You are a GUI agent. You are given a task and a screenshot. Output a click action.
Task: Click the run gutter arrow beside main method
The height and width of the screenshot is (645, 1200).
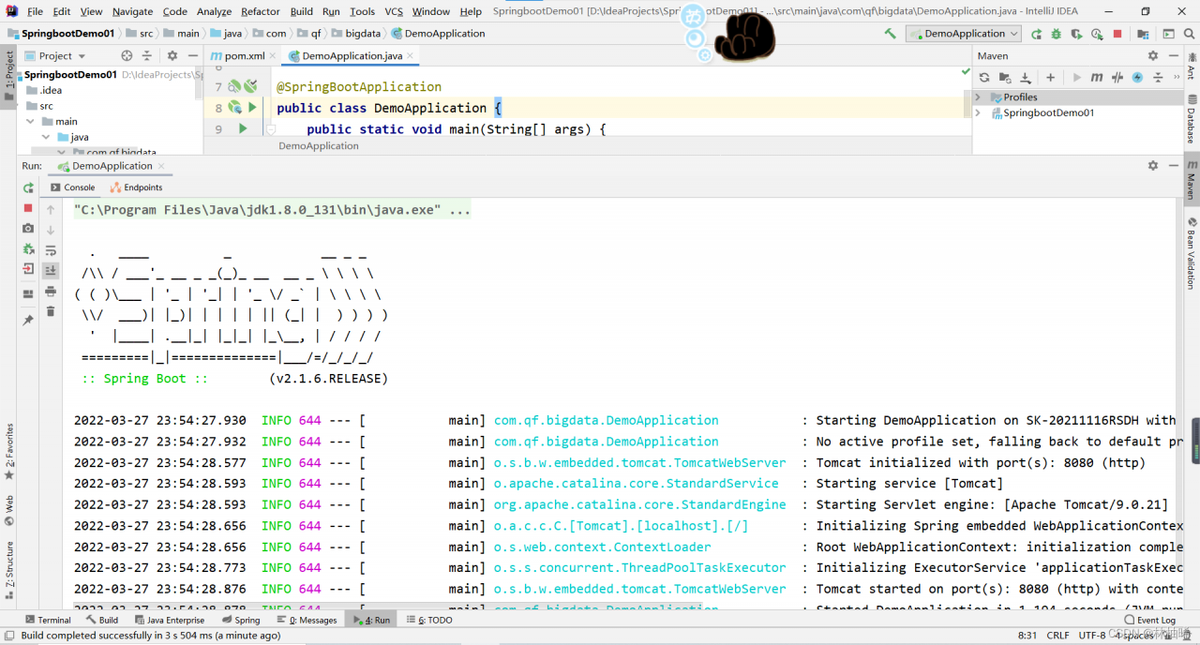pos(243,128)
